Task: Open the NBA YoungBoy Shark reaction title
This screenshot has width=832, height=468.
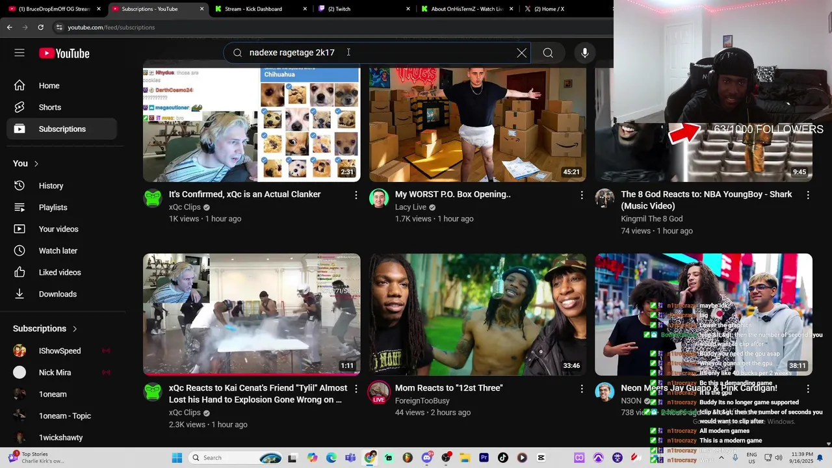Action: click(x=707, y=200)
